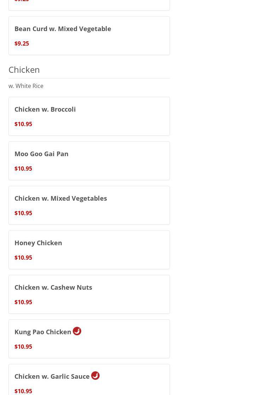Open the Chicken w. Broccoli item
The height and width of the screenshot is (395, 272).
tap(45, 109)
